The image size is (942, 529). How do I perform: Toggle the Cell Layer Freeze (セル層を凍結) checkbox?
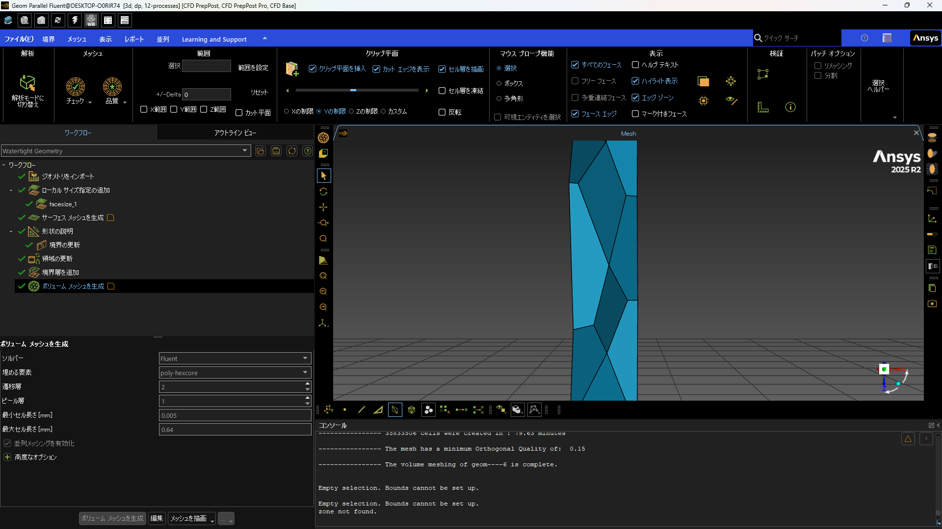click(442, 91)
